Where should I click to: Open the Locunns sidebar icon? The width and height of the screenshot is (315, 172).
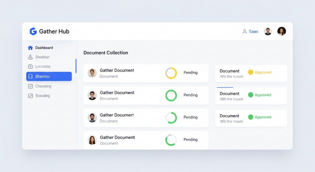coord(30,66)
